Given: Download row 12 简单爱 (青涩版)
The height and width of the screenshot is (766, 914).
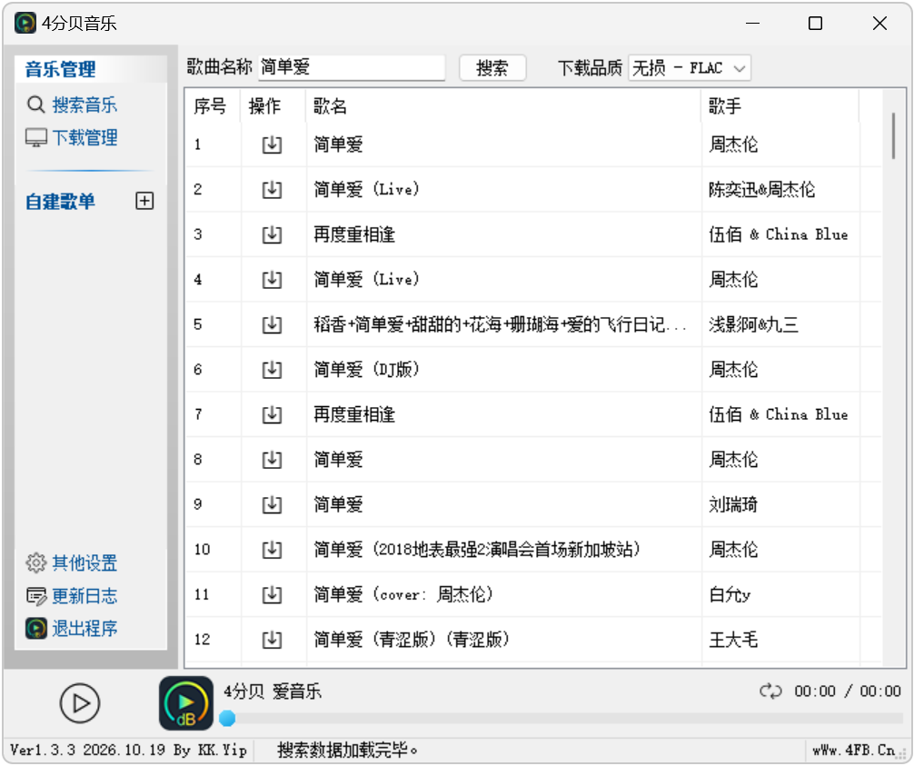Looking at the screenshot, I should [x=272, y=640].
